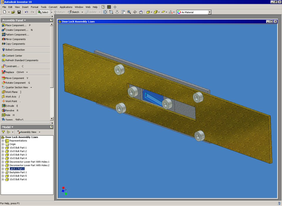This screenshot has width=282, height=206.
Task: Click the Assembly Panel scrollbar down arrow
Action: coord(52,119)
